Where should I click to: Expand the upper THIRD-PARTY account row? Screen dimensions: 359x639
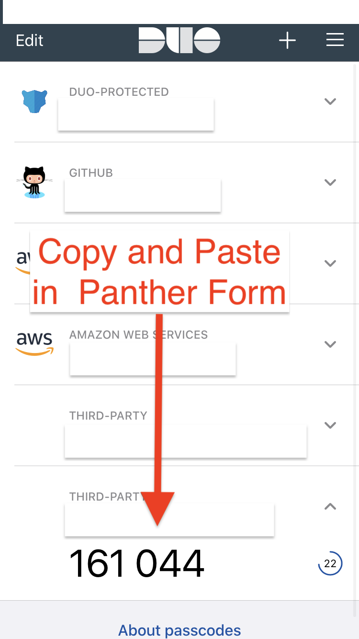(330, 425)
